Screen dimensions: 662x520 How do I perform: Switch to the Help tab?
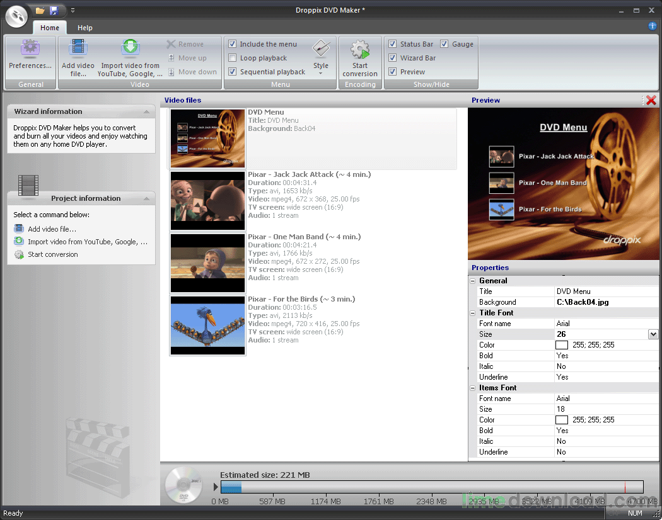85,28
